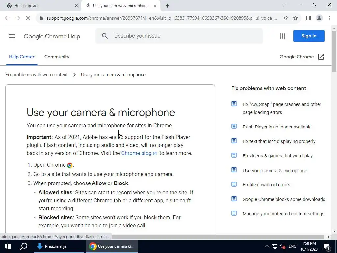Click the address bar URL
The width and height of the screenshot is (337, 253).
162,18
